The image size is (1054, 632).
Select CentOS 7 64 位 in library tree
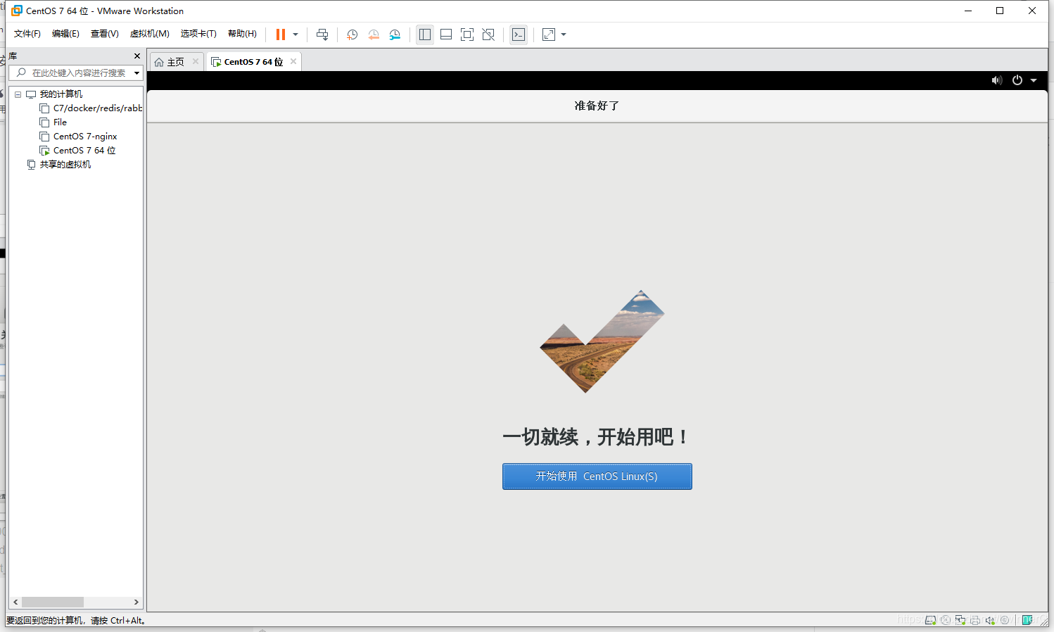[x=84, y=151]
